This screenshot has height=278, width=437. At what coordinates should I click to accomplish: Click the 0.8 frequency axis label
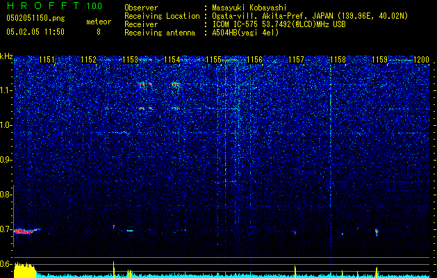(6, 195)
